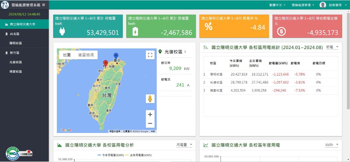This screenshot has width=350, height=162.
Task: Switch map to 地圖 view
Action: pos(67,55)
